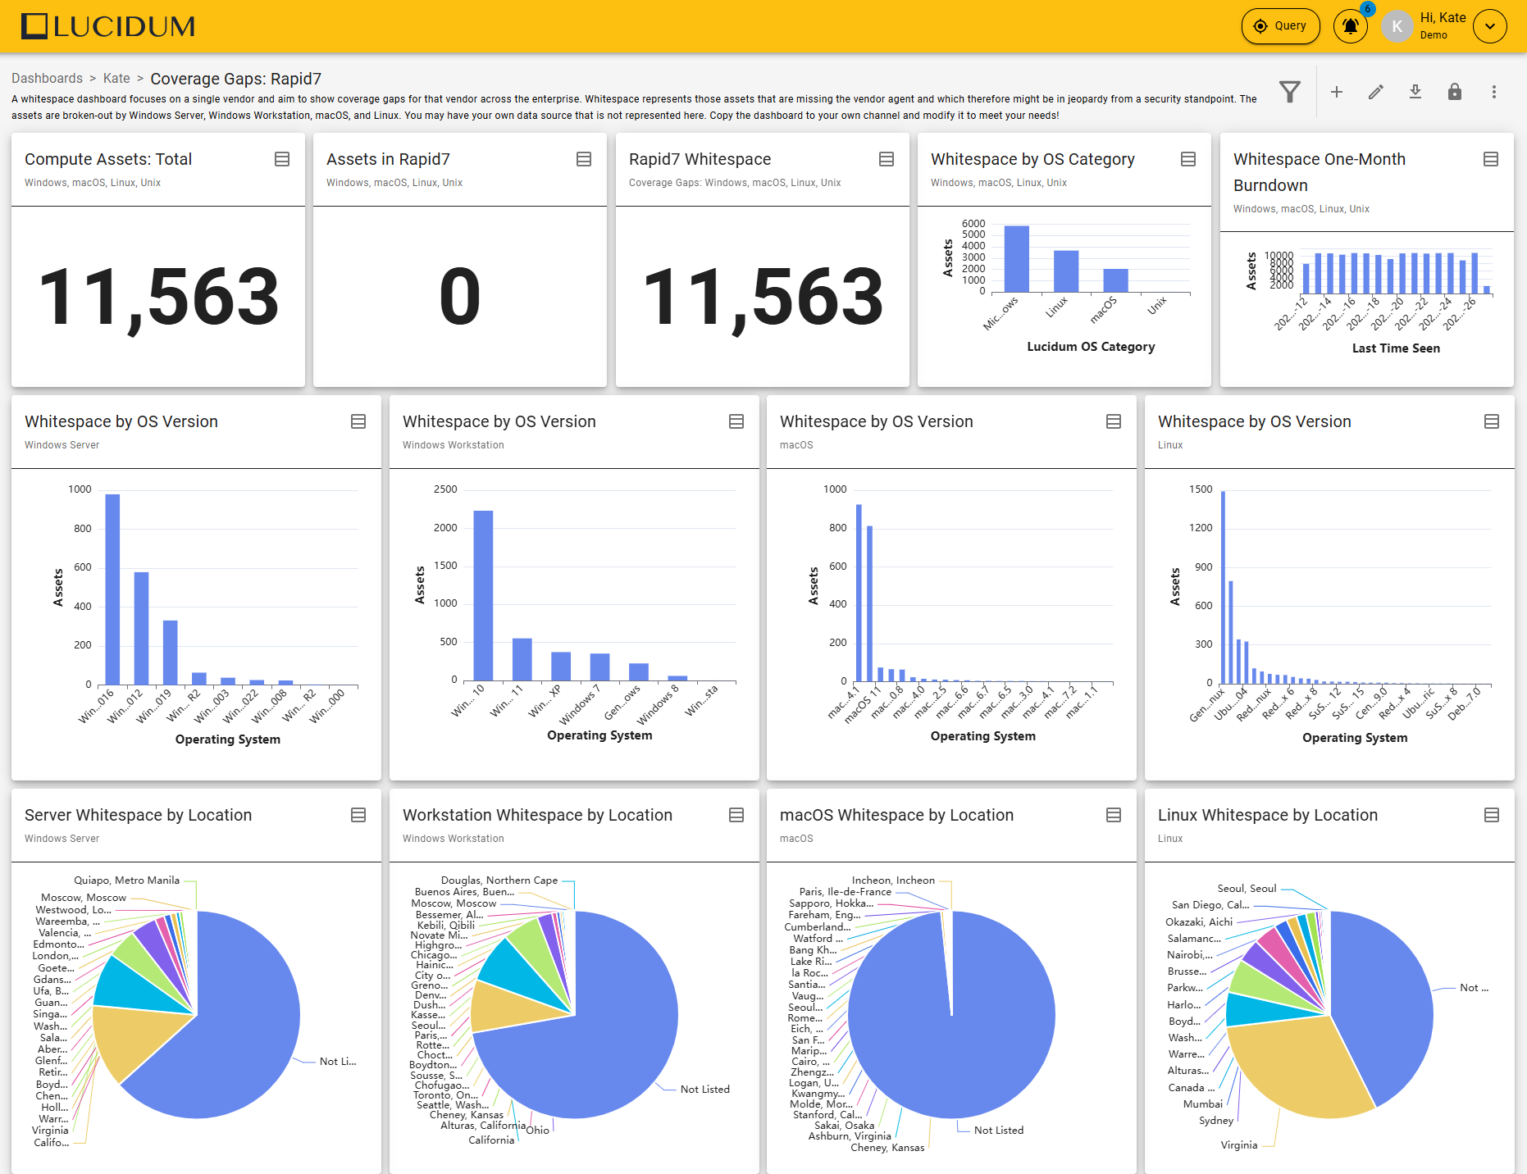
Task: Click Lucidum OS Category axis title
Action: [1091, 347]
